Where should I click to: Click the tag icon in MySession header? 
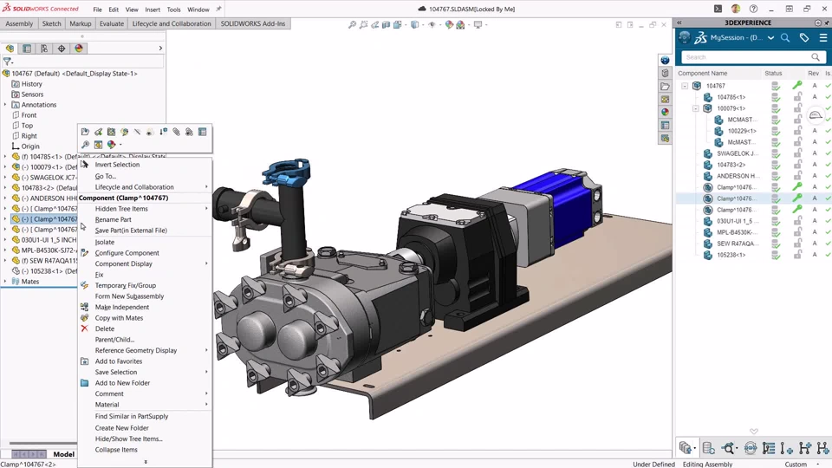coord(804,37)
